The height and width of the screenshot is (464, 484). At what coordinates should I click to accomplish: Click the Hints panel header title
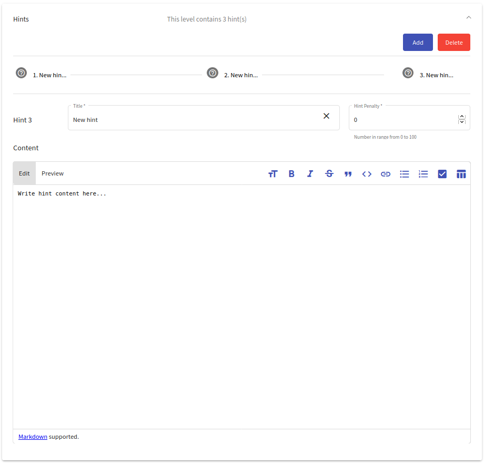(21, 19)
